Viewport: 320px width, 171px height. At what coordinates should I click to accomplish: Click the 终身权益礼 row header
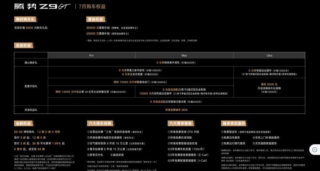(31, 110)
